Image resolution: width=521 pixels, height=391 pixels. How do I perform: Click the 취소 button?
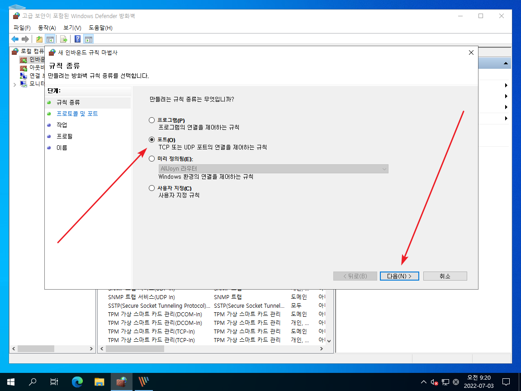pyautogui.click(x=445, y=276)
